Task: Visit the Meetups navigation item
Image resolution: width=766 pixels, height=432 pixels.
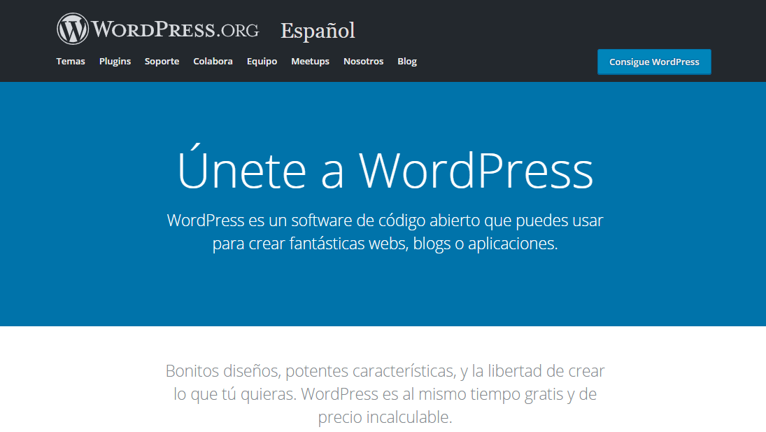Action: pyautogui.click(x=310, y=61)
